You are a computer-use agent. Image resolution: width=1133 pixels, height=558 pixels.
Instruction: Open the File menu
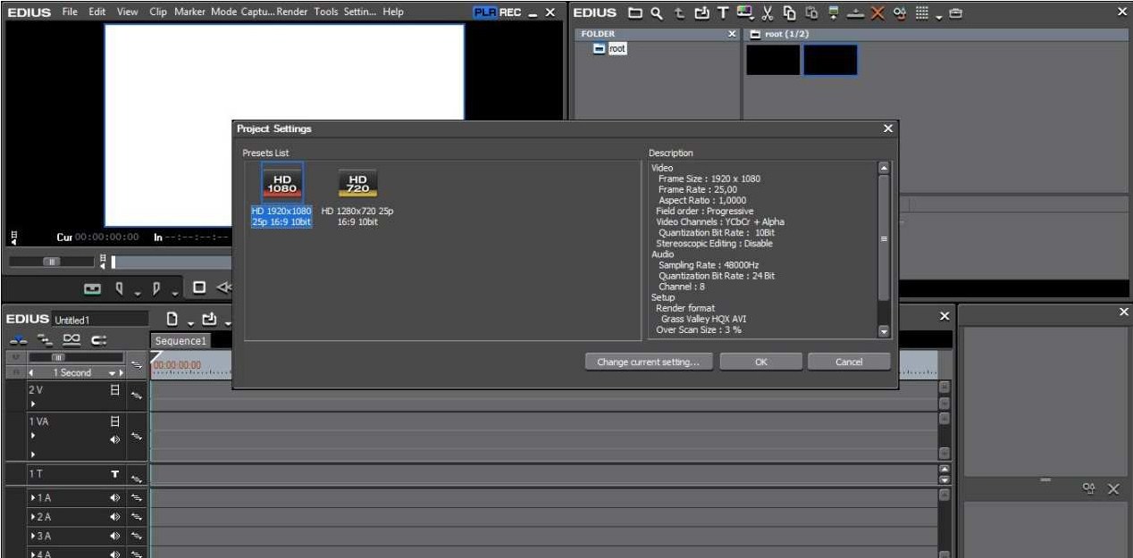click(70, 12)
